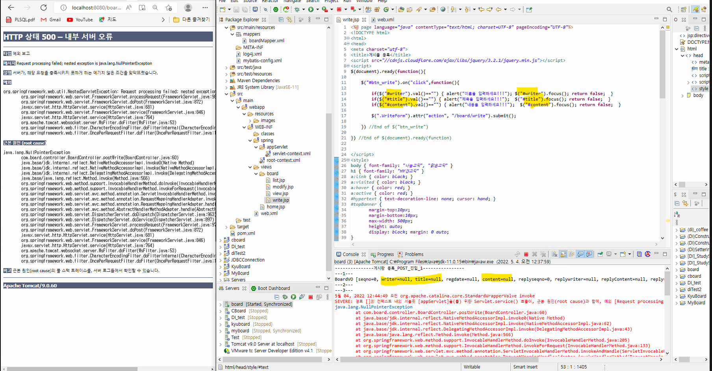Screen dimensions: 712x371
Task: Click the Spring perspective leaf icon
Action: click(x=696, y=9)
